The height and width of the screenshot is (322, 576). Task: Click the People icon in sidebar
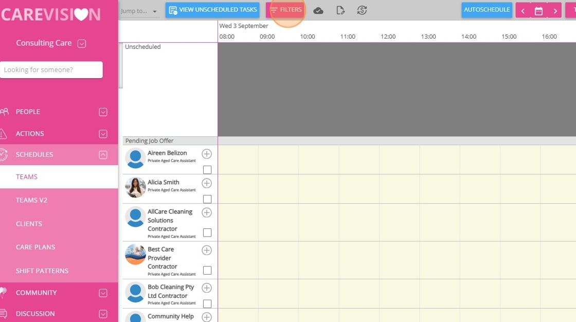click(5, 112)
